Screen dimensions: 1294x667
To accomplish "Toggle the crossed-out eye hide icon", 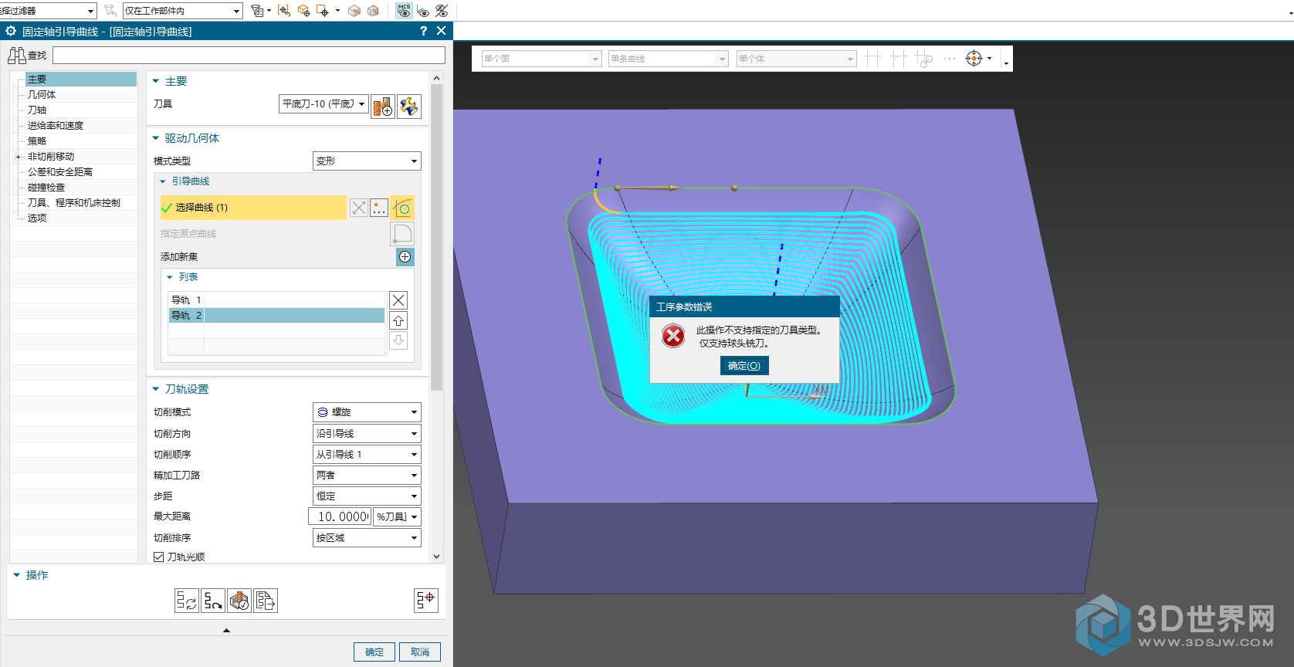I will coord(442,11).
